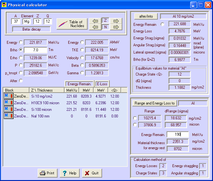213x181 pixels.
Task: Select the Energy AMeV radio button
Action: tap(82, 42)
